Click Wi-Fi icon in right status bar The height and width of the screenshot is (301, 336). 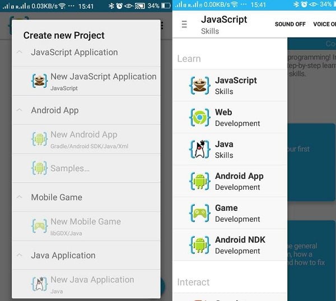pyautogui.click(x=234, y=4)
